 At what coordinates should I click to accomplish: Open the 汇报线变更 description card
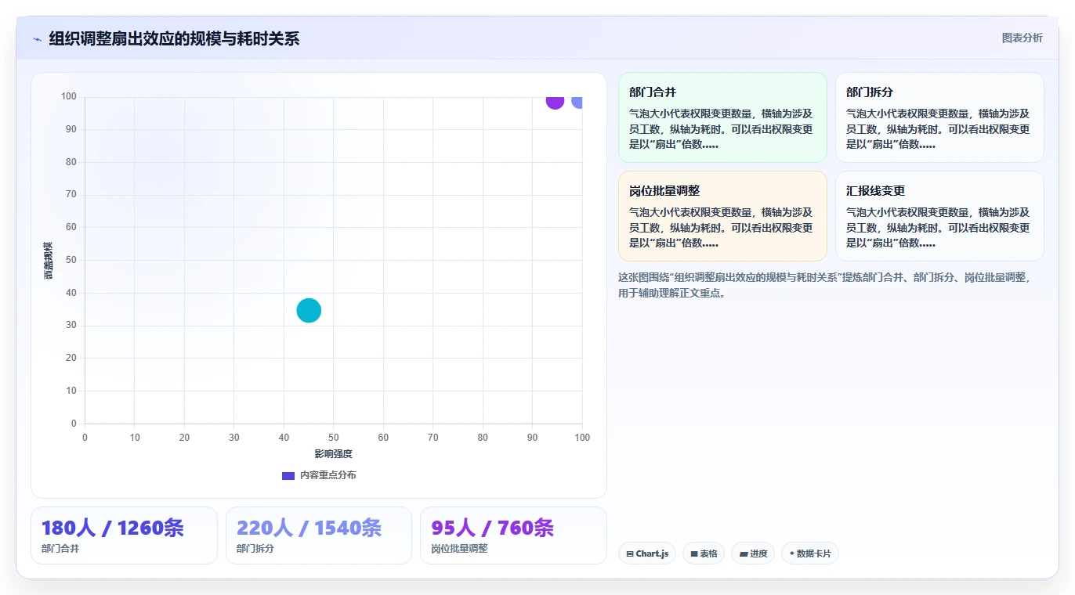click(x=939, y=216)
